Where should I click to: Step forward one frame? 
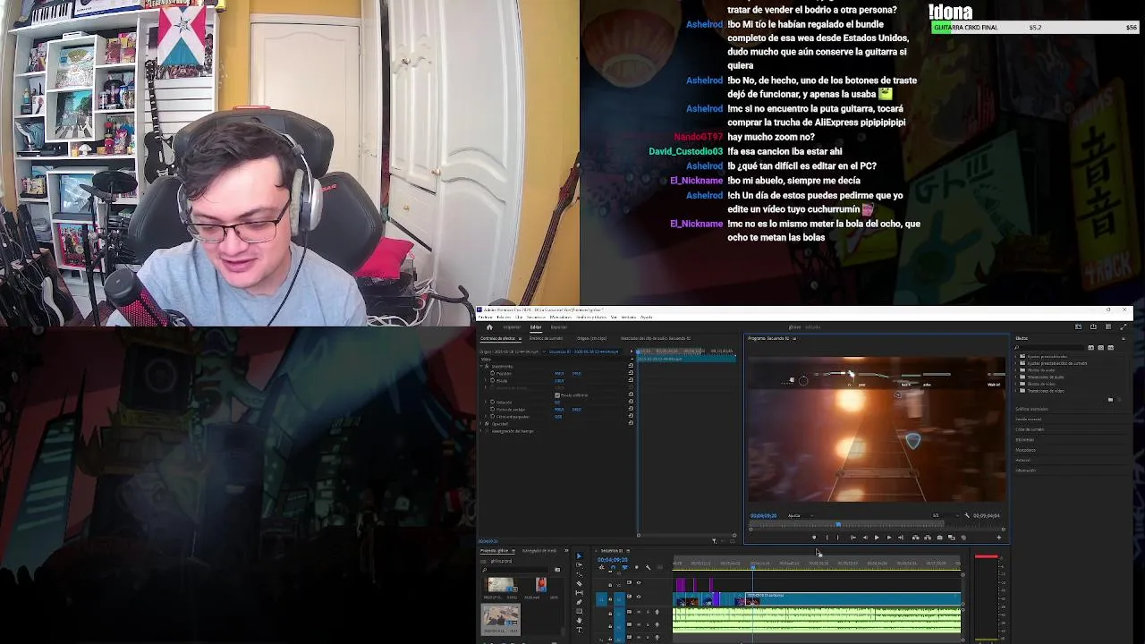tap(889, 538)
